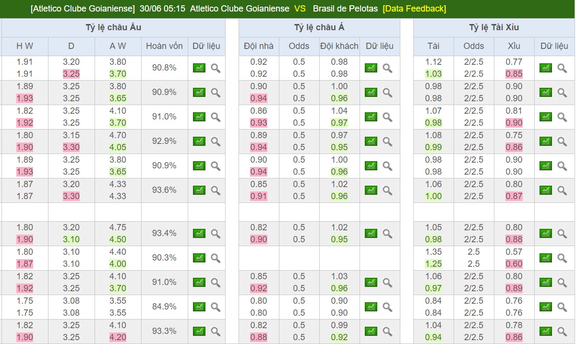Click the magnifier icon in the 93.3% row

tap(216, 332)
